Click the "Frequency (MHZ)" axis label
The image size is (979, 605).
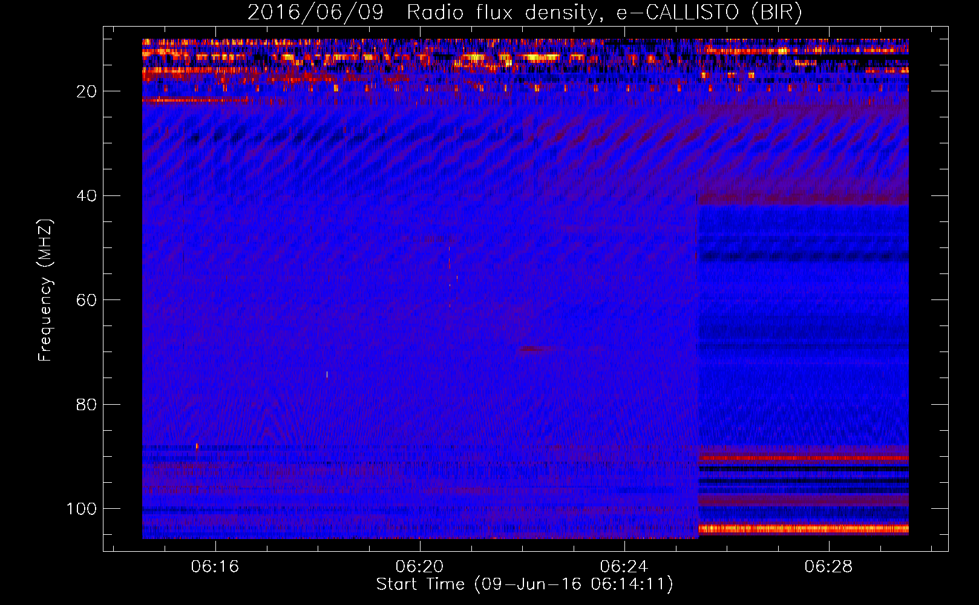coord(45,290)
